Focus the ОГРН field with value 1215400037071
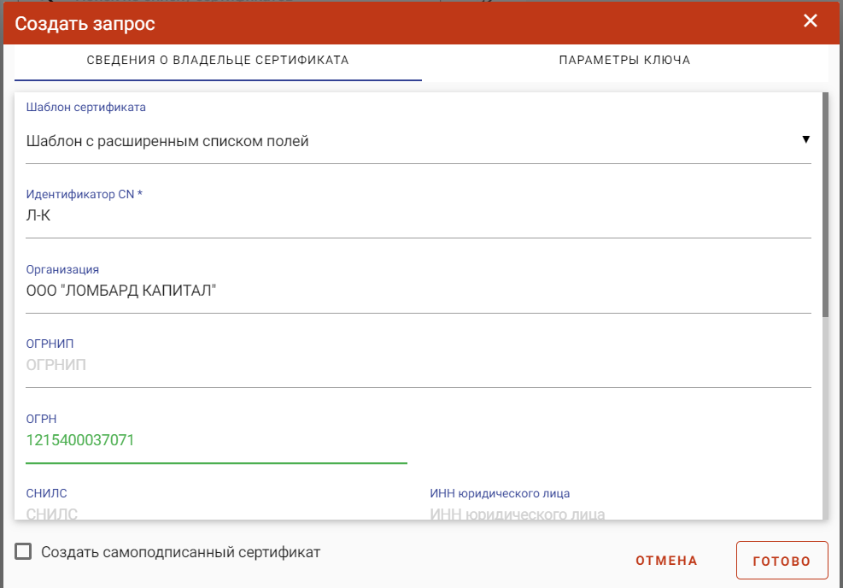 click(x=216, y=441)
